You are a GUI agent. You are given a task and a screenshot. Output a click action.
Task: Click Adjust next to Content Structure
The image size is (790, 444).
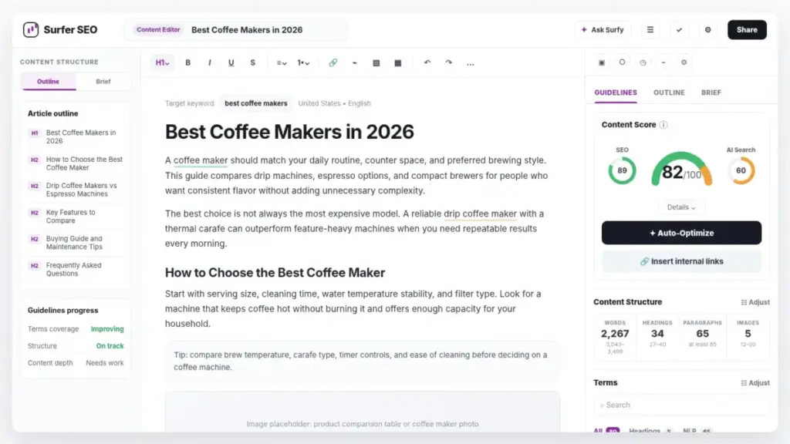coord(755,302)
